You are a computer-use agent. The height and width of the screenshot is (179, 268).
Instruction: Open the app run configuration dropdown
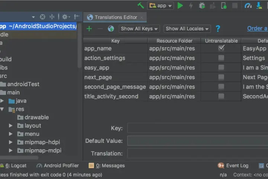click(x=160, y=6)
